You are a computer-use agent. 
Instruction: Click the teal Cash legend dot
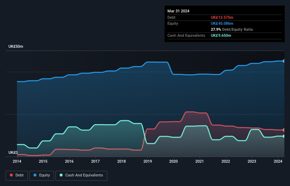tap(61, 175)
